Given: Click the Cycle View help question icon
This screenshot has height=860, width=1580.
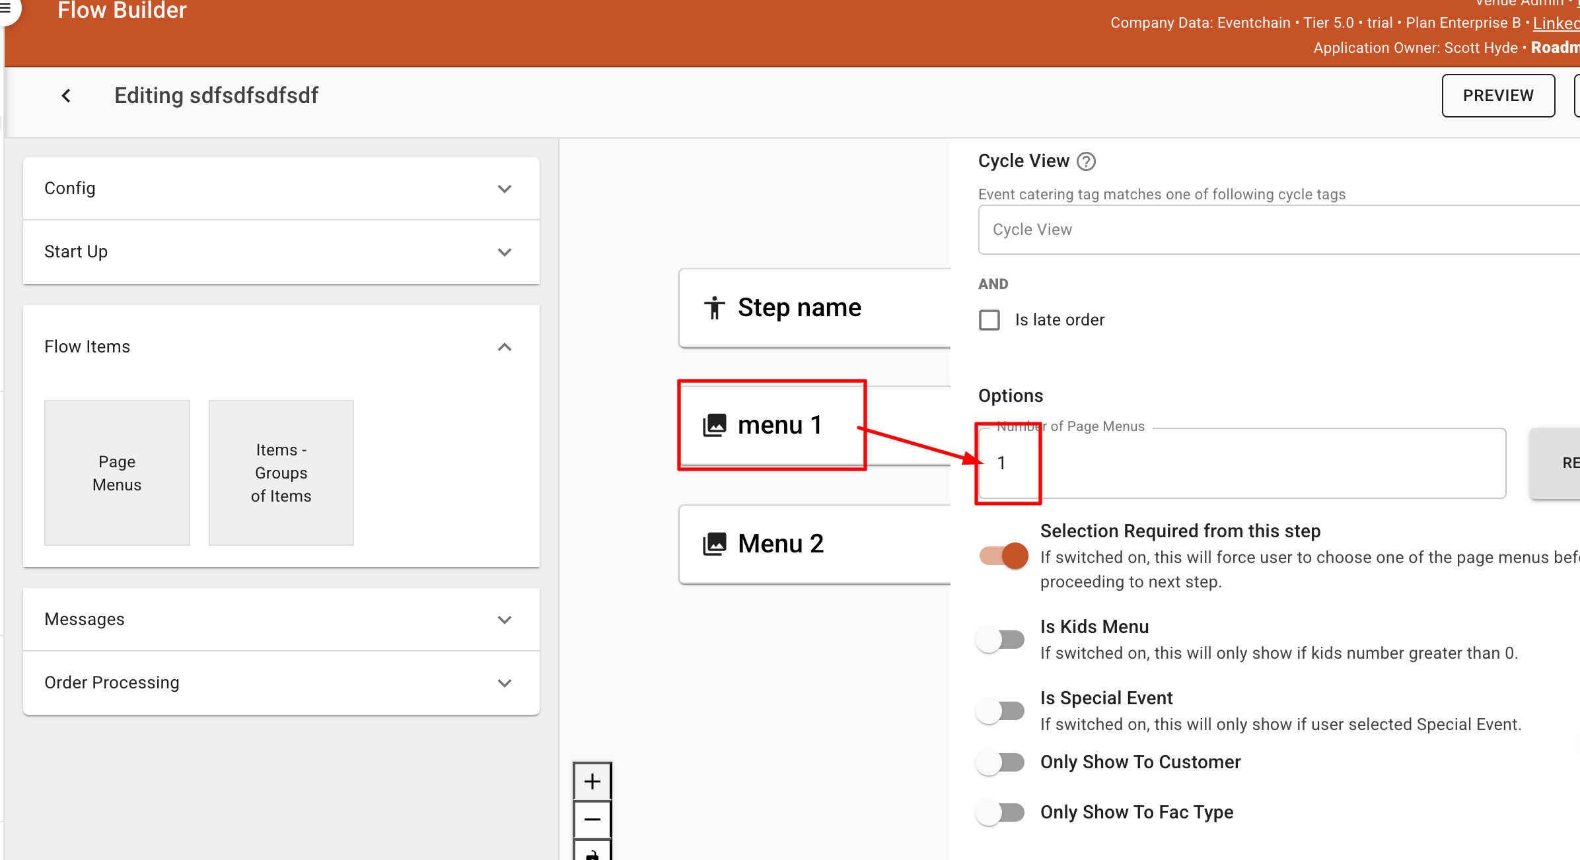Looking at the screenshot, I should [x=1086, y=161].
